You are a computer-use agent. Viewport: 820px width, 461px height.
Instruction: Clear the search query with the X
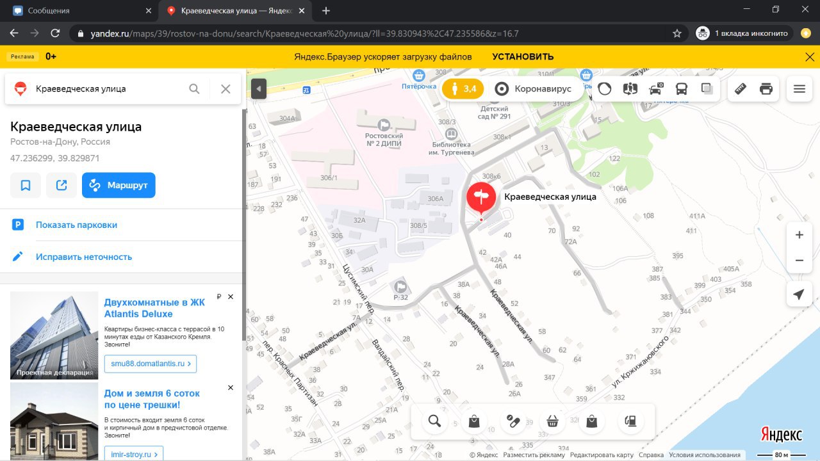pyautogui.click(x=225, y=89)
